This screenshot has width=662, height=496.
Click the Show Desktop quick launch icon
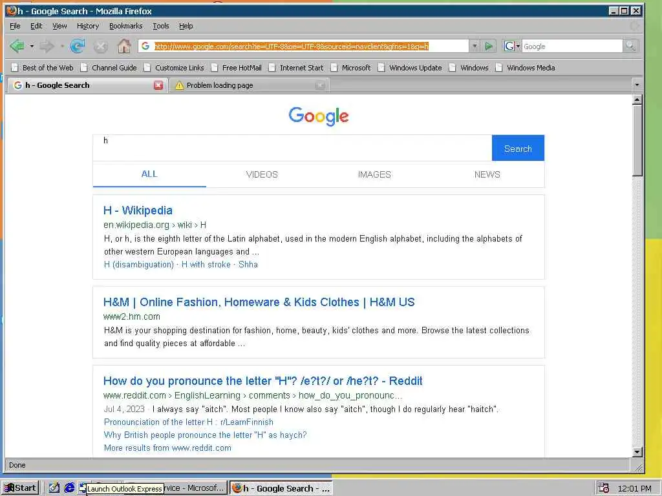[x=54, y=488]
